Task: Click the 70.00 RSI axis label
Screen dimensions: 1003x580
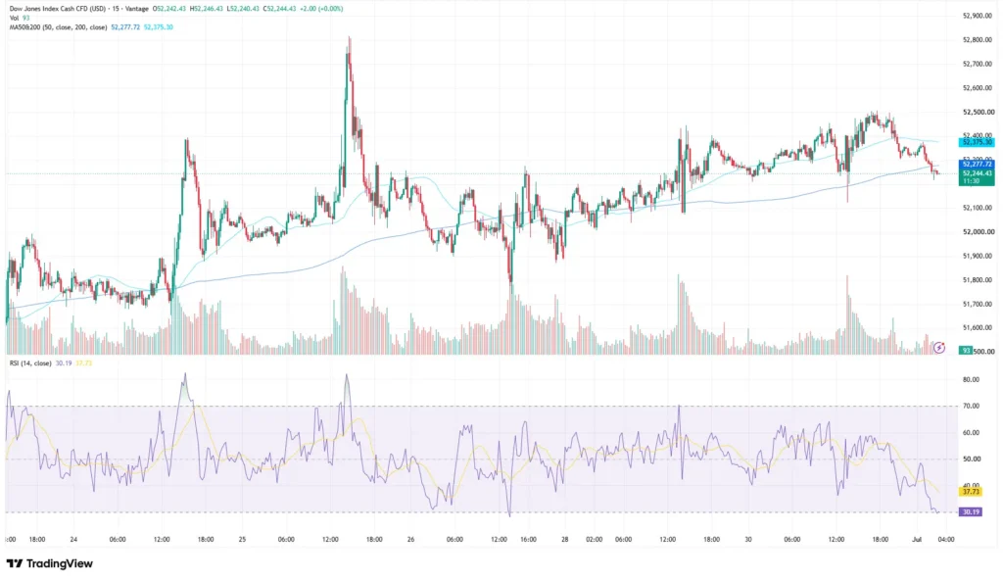Action: coord(971,406)
